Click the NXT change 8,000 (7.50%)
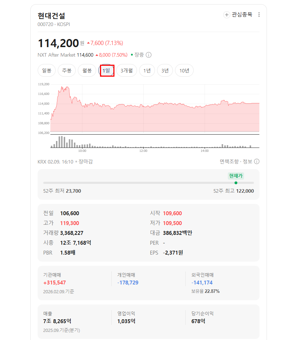Screen dimensions: 287x340 (111, 55)
